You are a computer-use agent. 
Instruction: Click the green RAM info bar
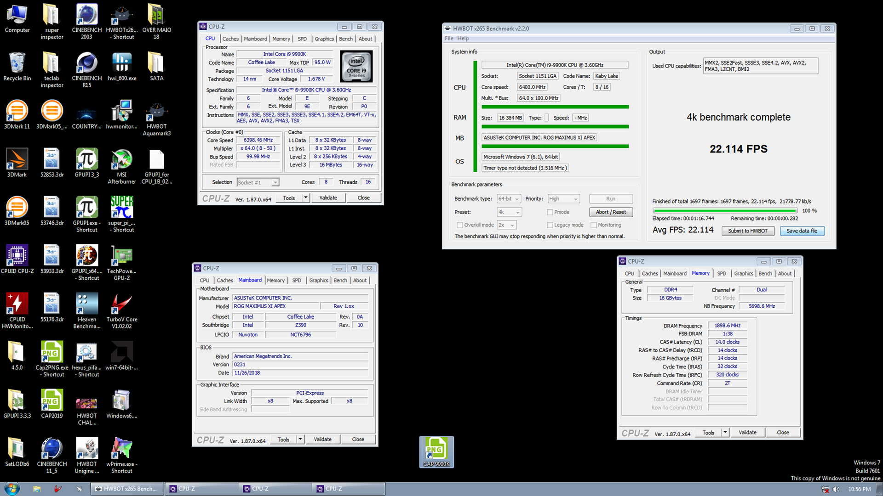[555, 127]
